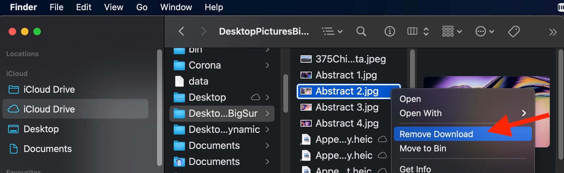Viewport: 564px width, 173px height.
Task: Select Abstract 3.jpg file
Action: [x=347, y=107]
